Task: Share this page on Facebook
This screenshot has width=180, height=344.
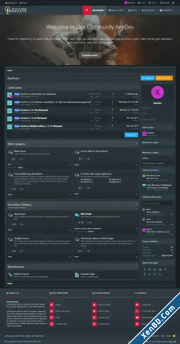Action: (x=145, y=270)
